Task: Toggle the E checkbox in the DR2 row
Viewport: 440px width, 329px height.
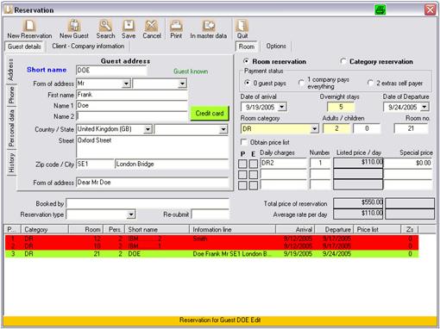Action: pos(254,164)
